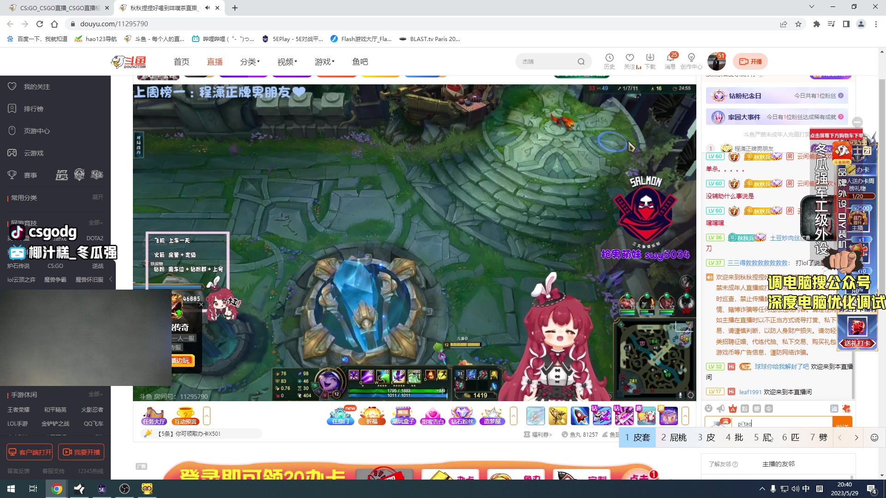The image size is (886, 498).
Task: Show all 手游休闲 categories via 全部+
Action: [x=96, y=394]
